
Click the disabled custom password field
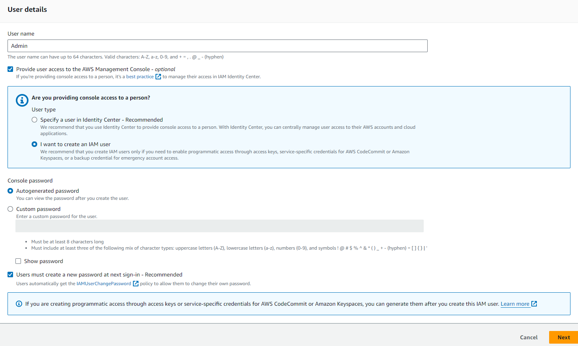point(219,226)
